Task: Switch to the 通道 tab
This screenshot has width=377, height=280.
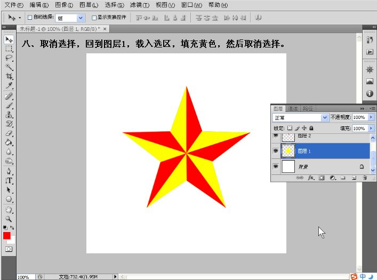Action: pos(293,109)
